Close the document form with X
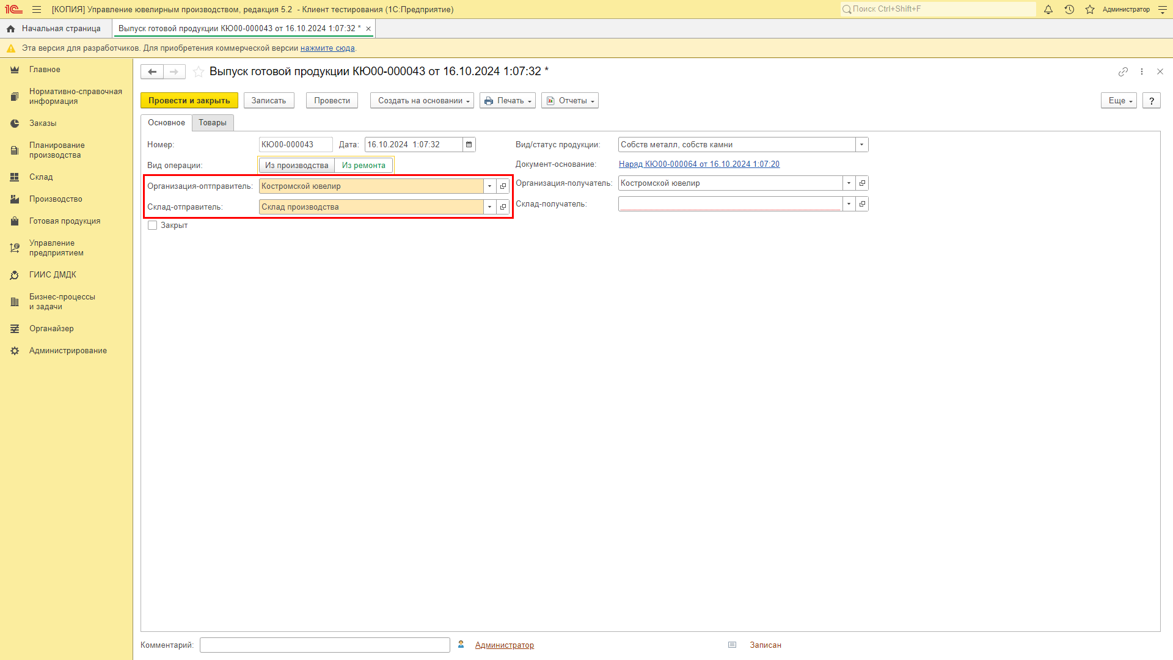 1160,72
